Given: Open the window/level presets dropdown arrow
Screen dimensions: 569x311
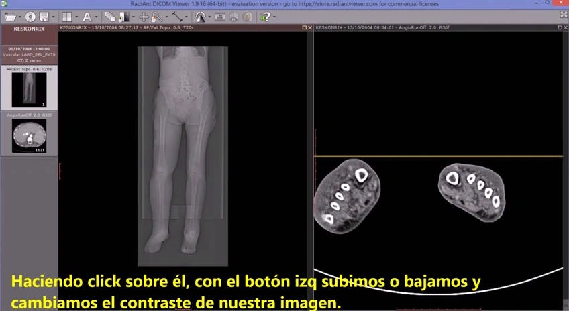Looking at the screenshot, I should [133, 17].
